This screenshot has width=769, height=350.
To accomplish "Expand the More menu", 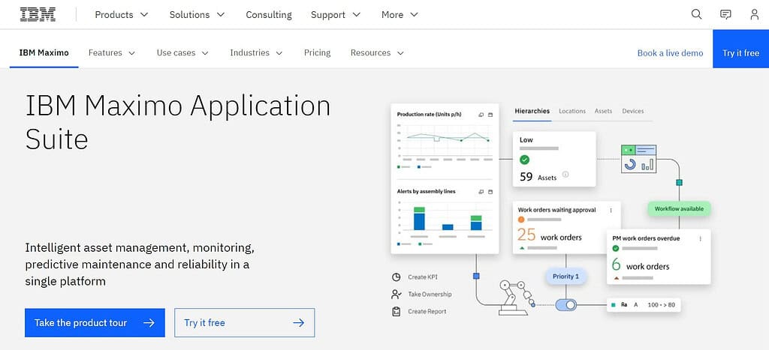I will [400, 15].
